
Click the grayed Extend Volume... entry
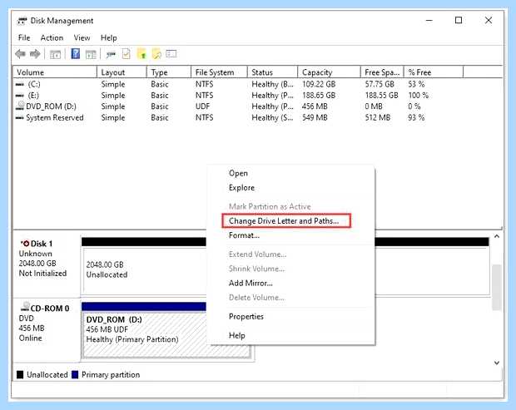(257, 254)
